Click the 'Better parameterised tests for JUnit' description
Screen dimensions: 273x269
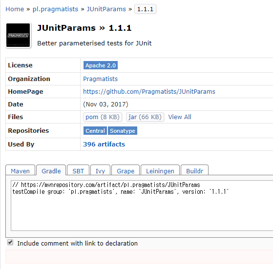click(94, 43)
